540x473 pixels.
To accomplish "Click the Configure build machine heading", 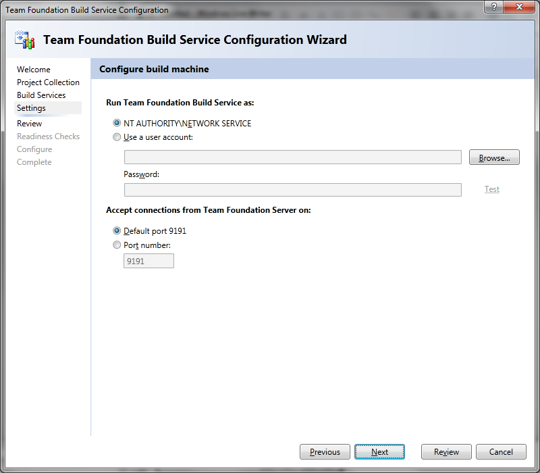I will click(154, 69).
